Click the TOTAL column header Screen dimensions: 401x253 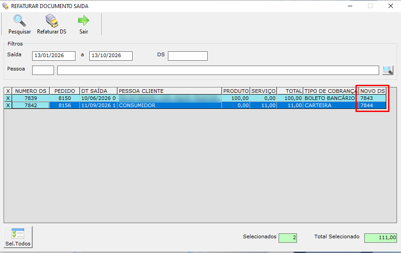pyautogui.click(x=290, y=91)
